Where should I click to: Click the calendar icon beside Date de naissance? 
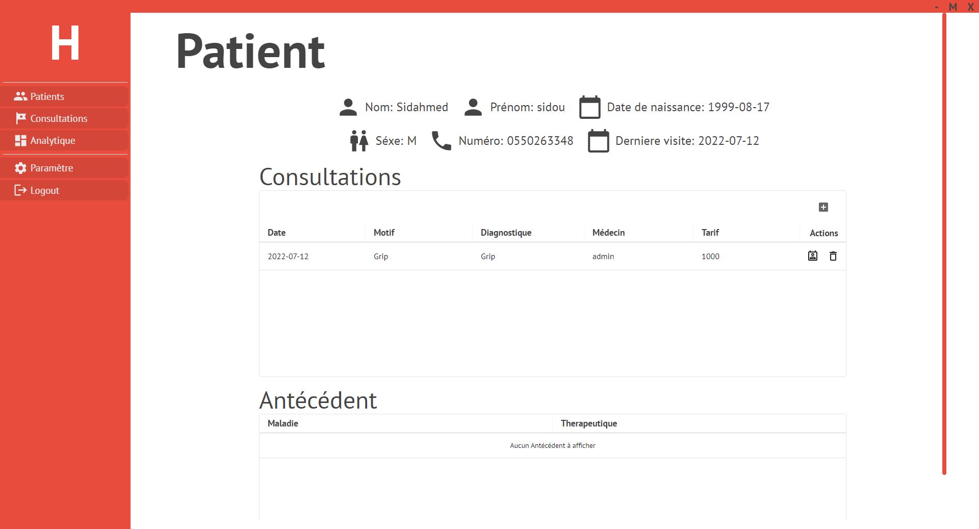coord(590,107)
